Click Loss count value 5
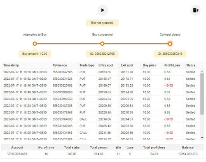 tap(130, 154)
